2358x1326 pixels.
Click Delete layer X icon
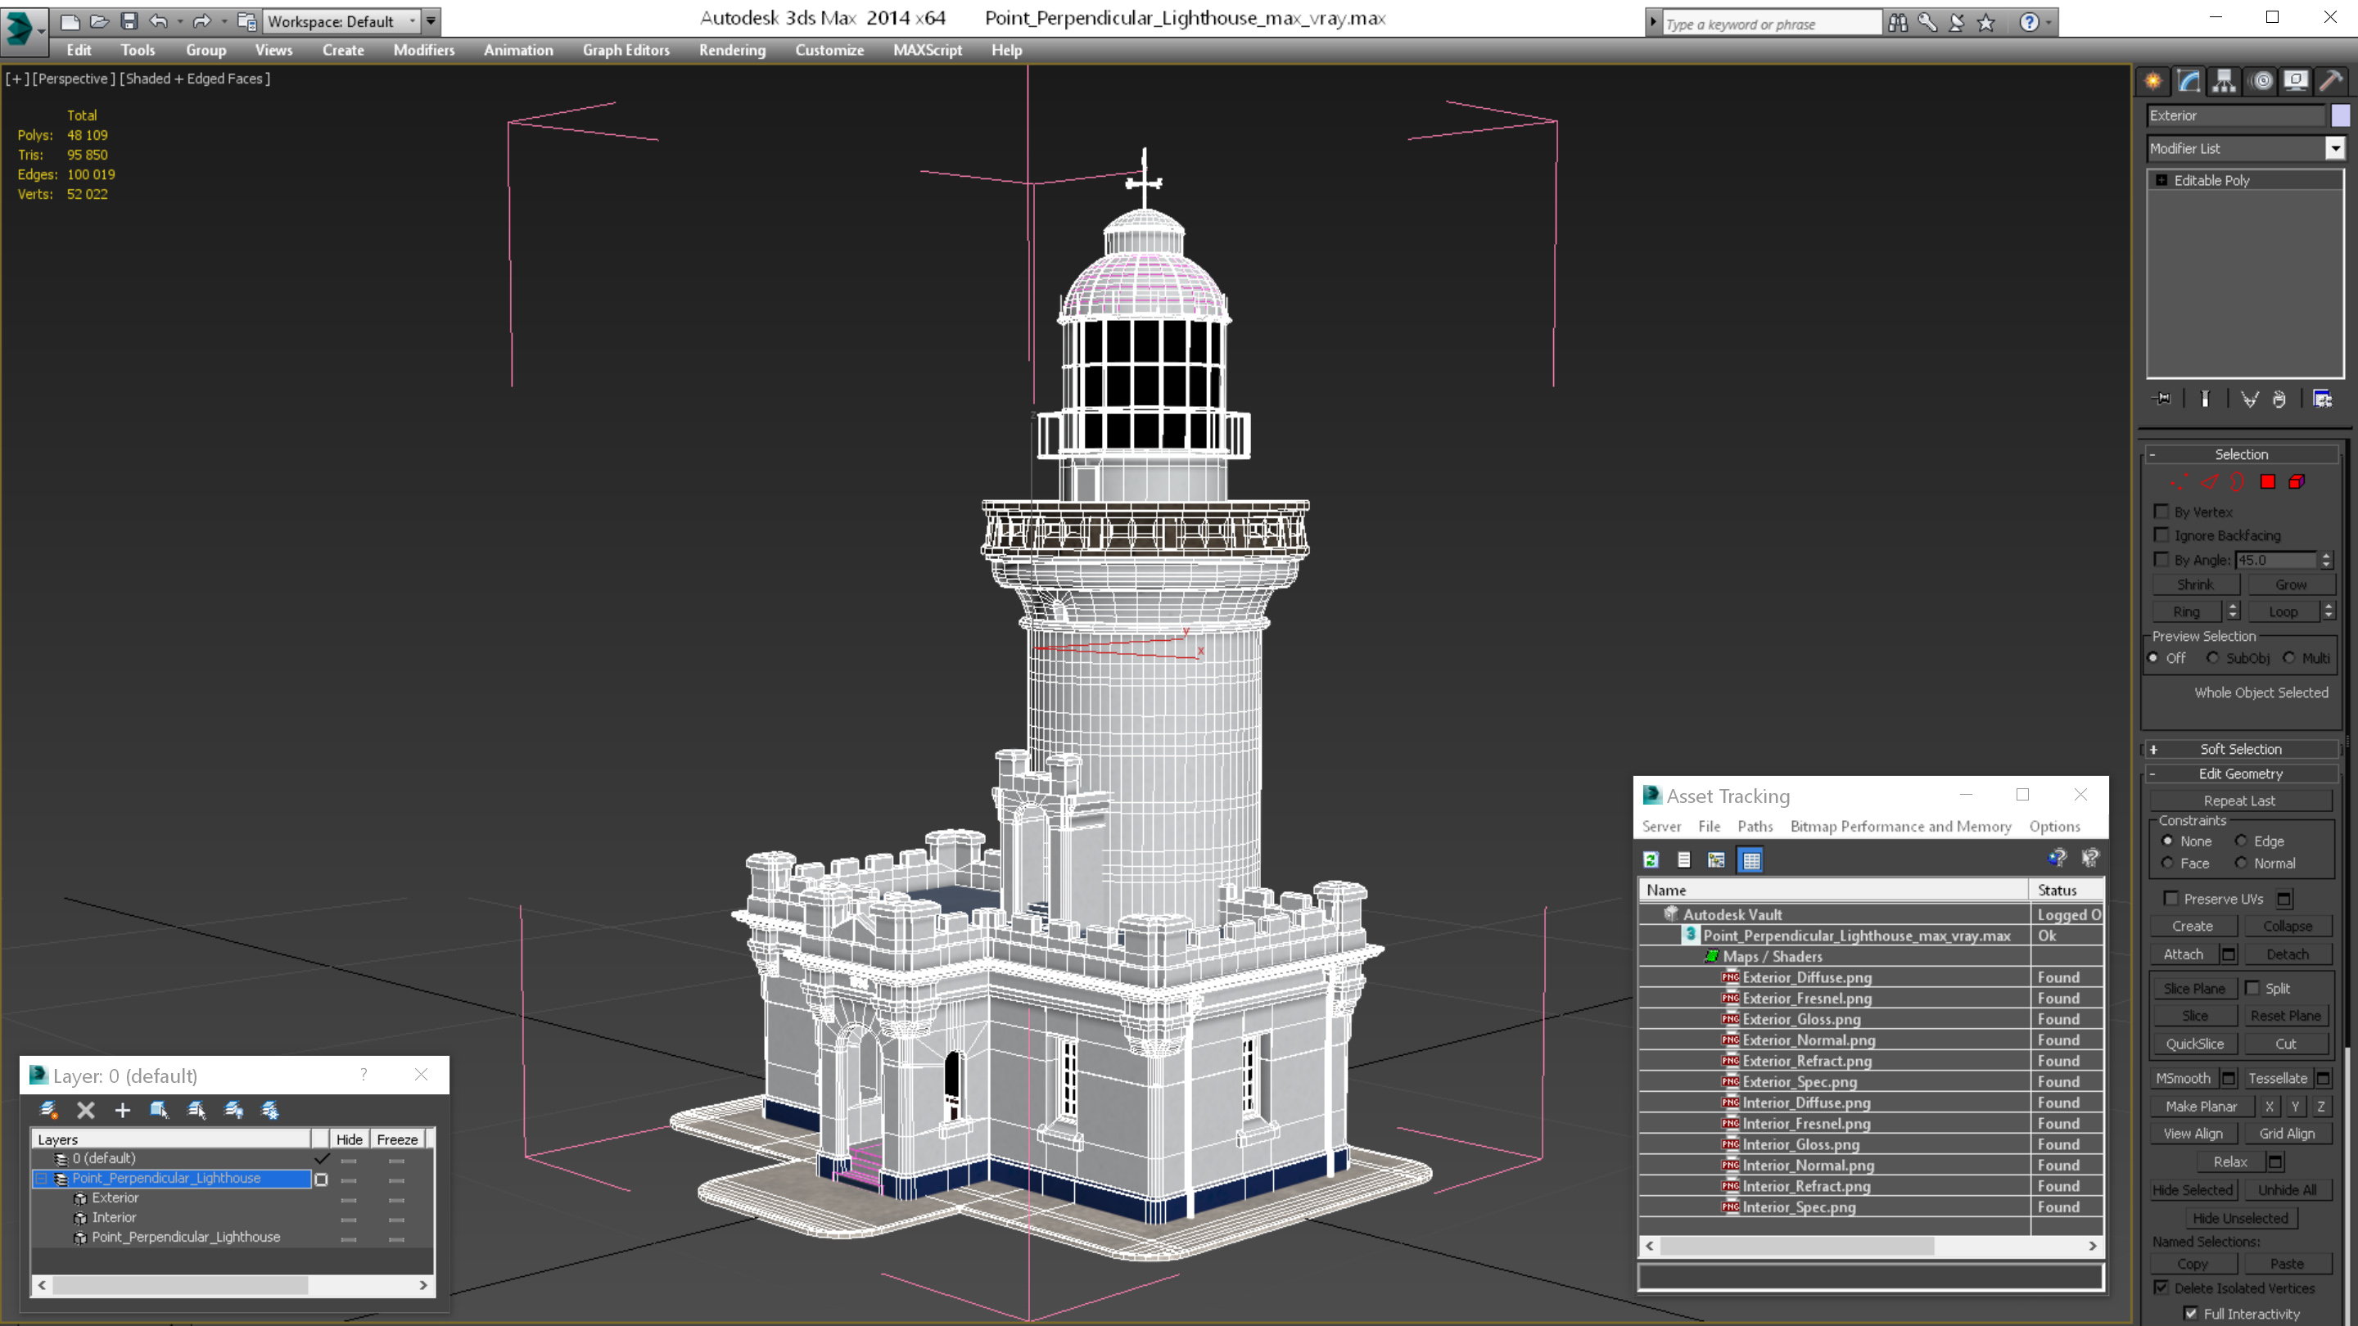click(x=86, y=1110)
